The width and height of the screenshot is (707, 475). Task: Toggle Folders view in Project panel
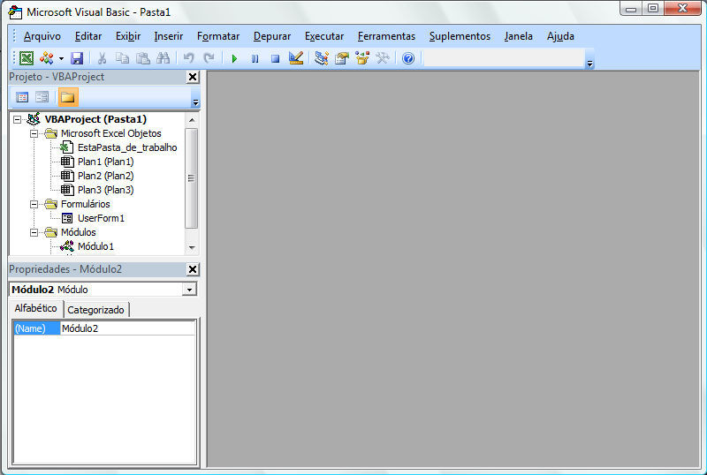68,97
